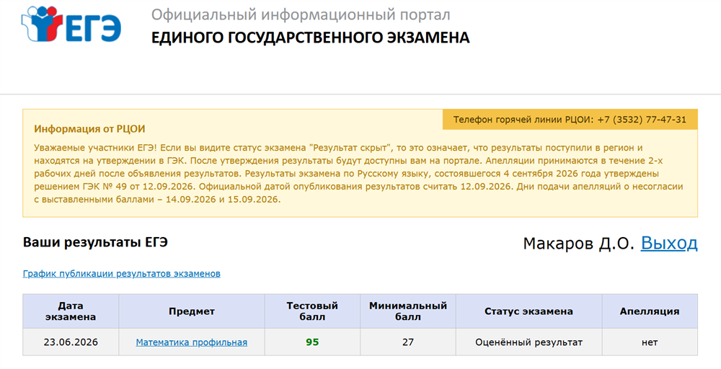Open Математика профильная subject details

click(x=191, y=342)
